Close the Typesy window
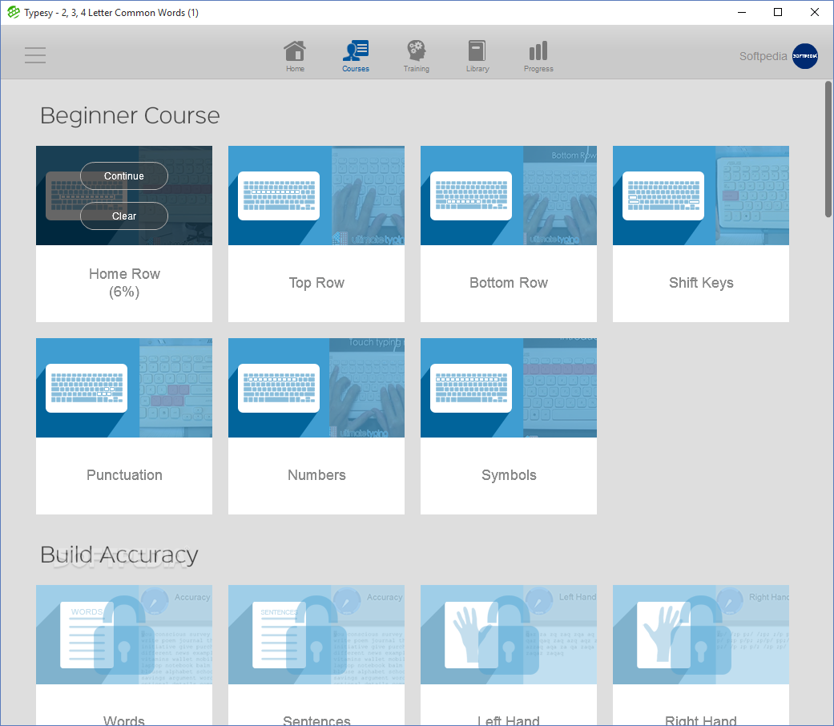Image resolution: width=834 pixels, height=726 pixels. (x=814, y=12)
